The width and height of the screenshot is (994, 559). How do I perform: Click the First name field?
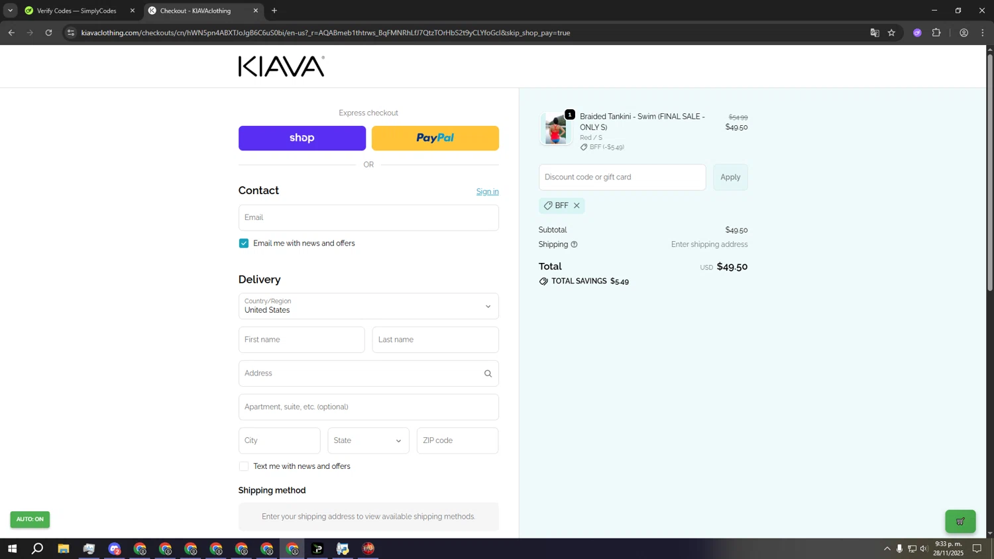tap(302, 340)
